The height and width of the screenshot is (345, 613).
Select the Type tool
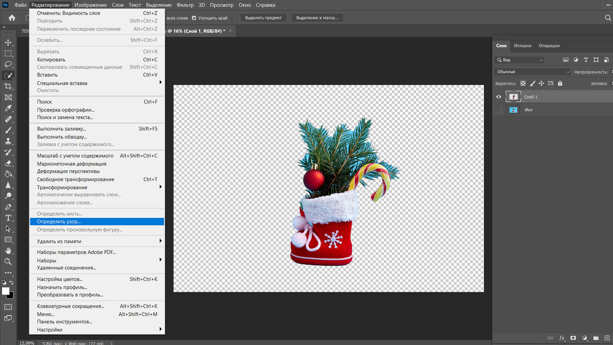click(8, 218)
